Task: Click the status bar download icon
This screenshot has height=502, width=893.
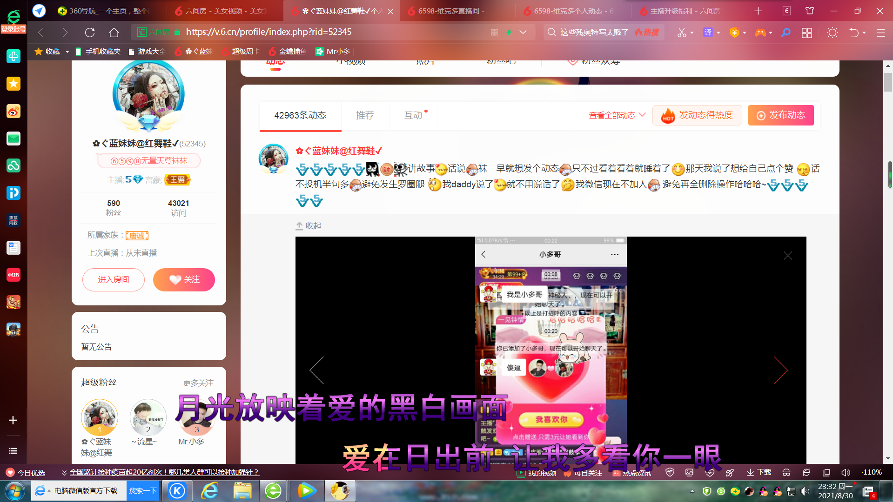Action: click(759, 472)
